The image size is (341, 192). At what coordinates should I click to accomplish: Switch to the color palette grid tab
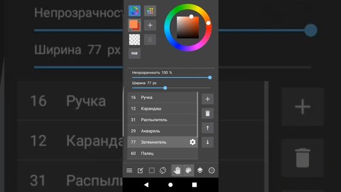pyautogui.click(x=150, y=11)
